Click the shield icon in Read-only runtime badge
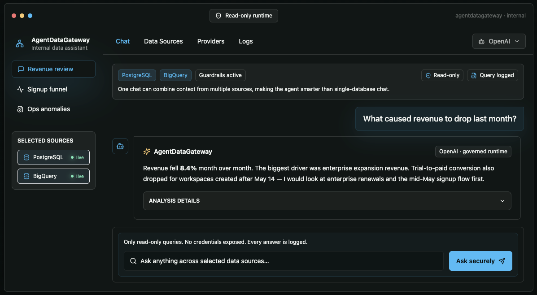Image resolution: width=537 pixels, height=295 pixels. pos(218,16)
